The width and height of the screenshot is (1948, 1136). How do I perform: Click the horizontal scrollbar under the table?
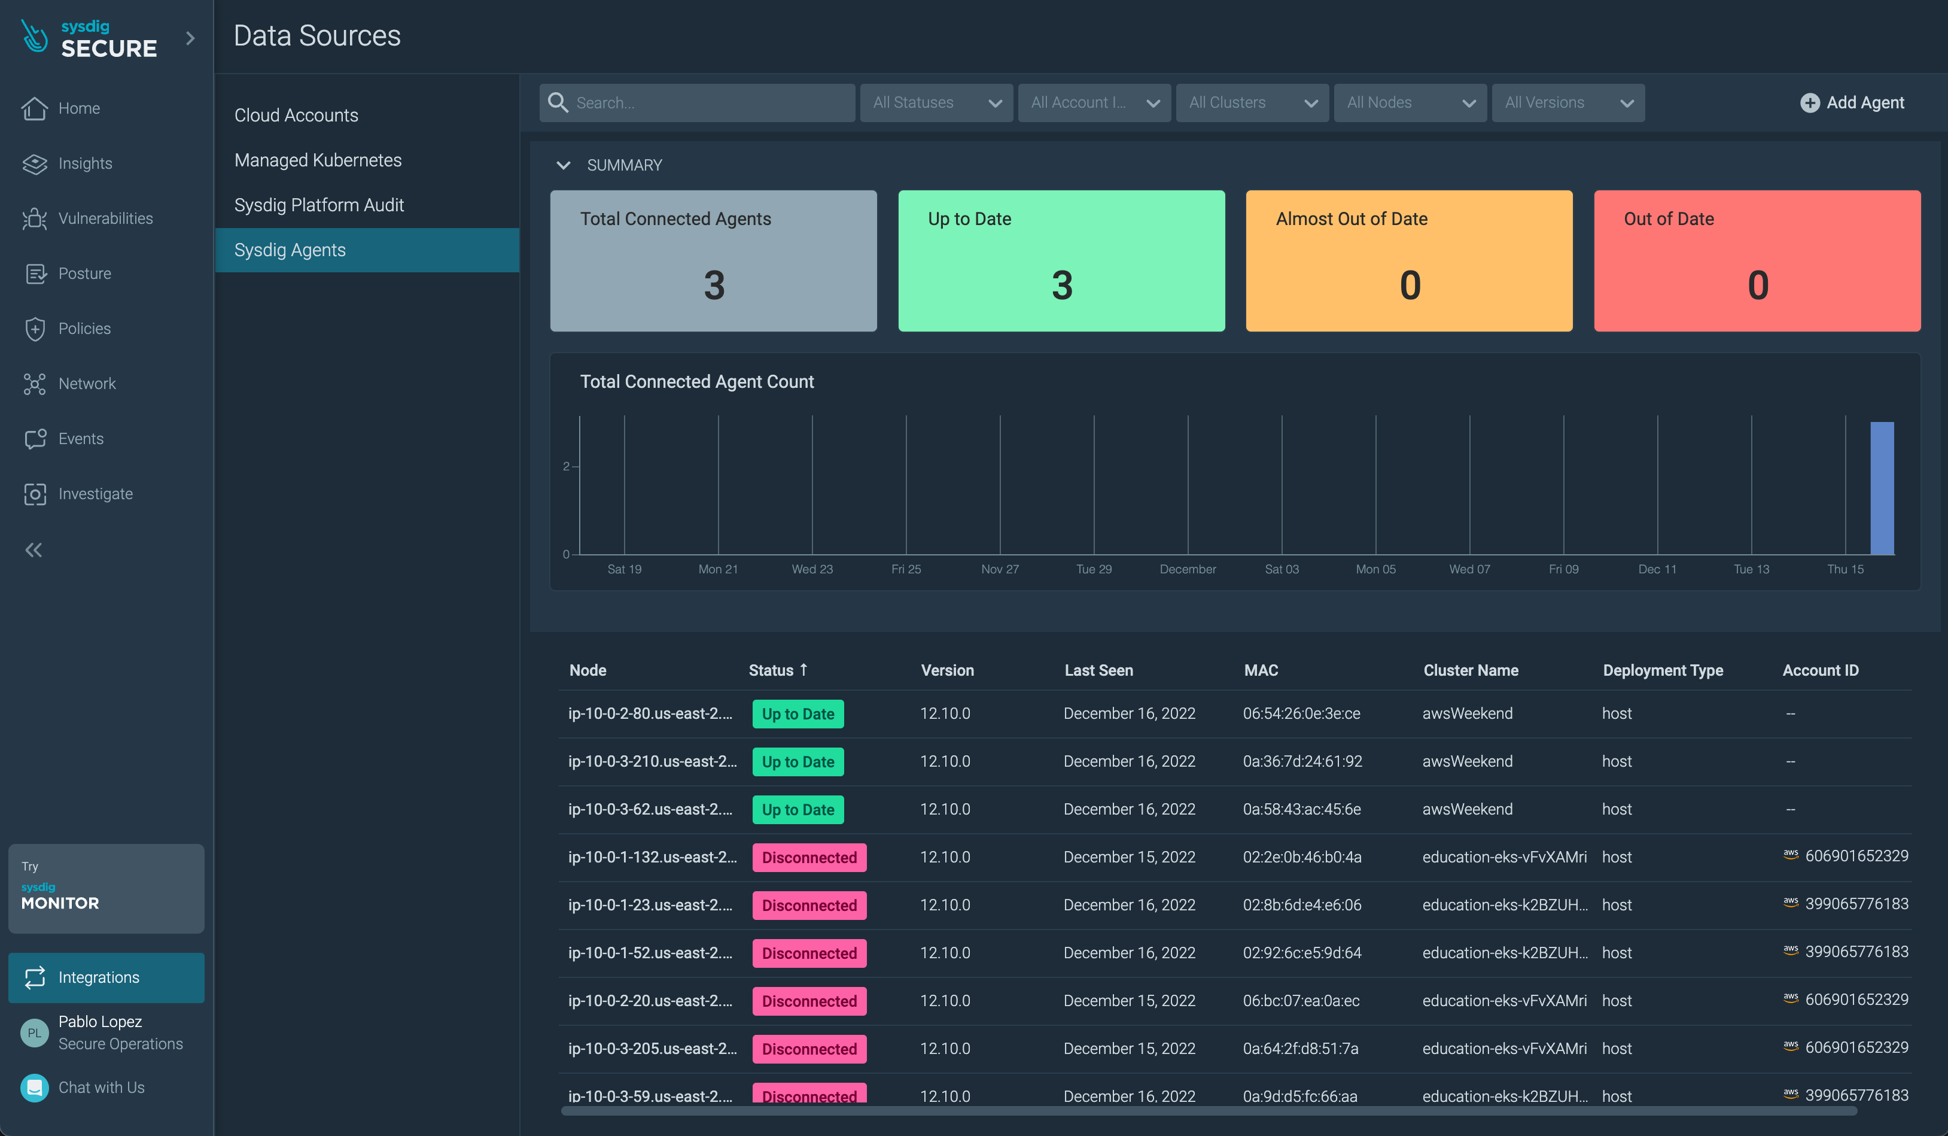(1208, 1110)
